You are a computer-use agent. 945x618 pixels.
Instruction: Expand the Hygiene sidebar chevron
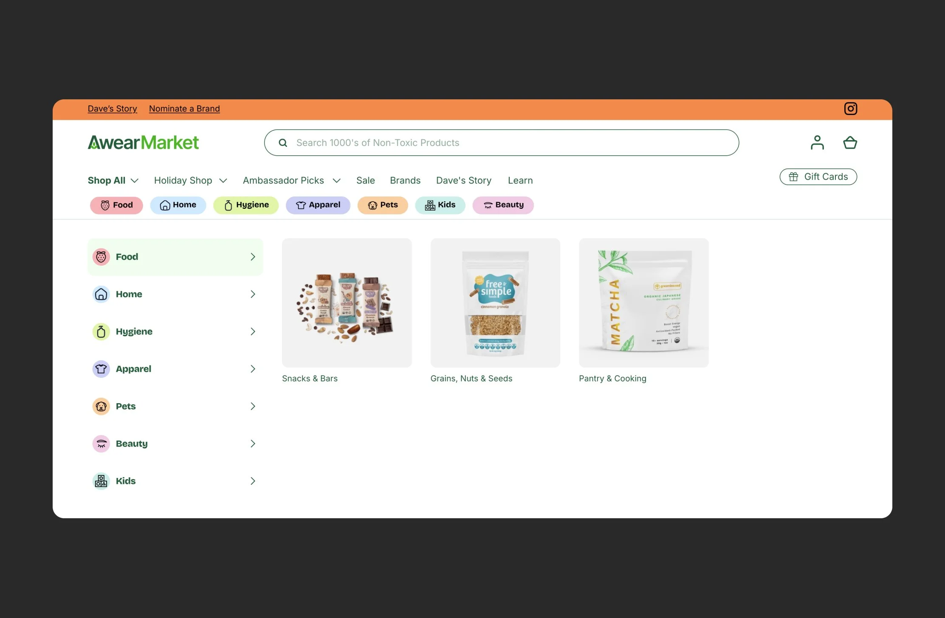[253, 331]
